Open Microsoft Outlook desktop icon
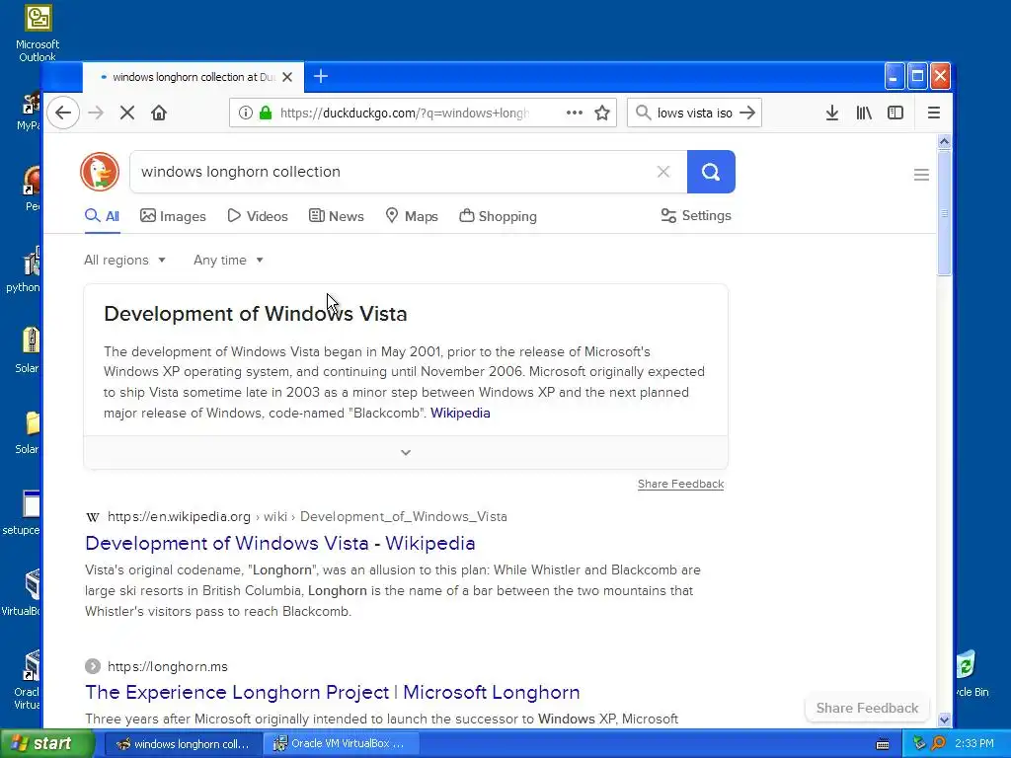The width and height of the screenshot is (1011, 758). point(38,34)
